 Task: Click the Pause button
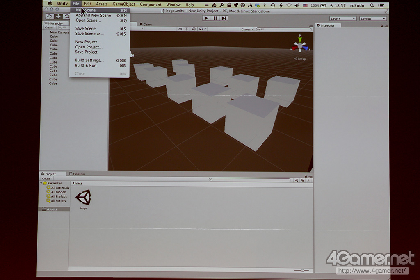point(215,18)
